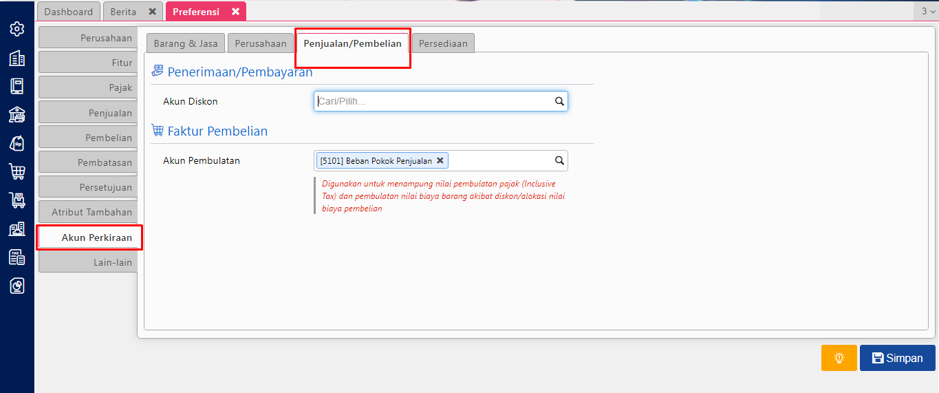Click the general ledger book icon
Viewport: 939px width, 393px height.
[x=17, y=86]
